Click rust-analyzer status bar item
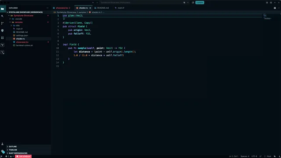 23,156
